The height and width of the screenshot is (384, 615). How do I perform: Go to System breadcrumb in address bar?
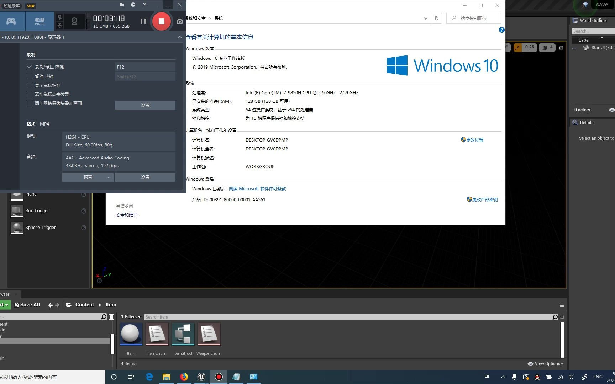(x=219, y=18)
